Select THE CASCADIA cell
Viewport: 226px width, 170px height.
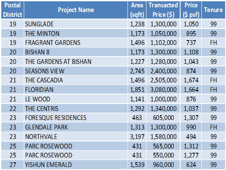pyautogui.click(x=76, y=80)
